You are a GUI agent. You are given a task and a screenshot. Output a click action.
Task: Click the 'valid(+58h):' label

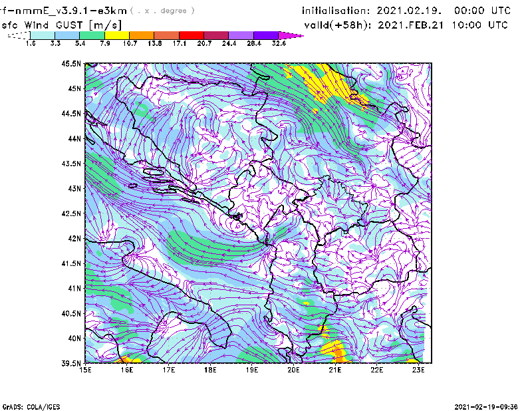(338, 25)
